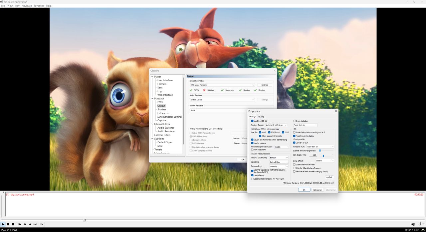
Task: Click the red X Subtitles status icon
Action: (204, 90)
